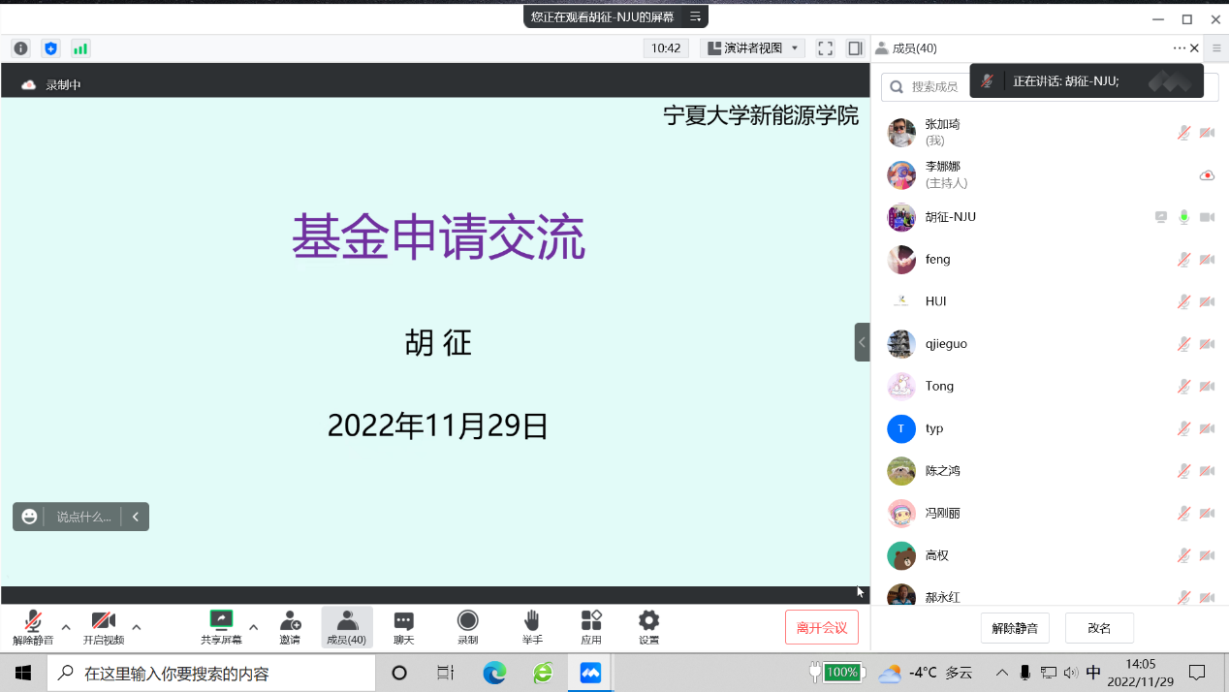
Task: Click the blue security shield icon
Action: click(x=50, y=48)
